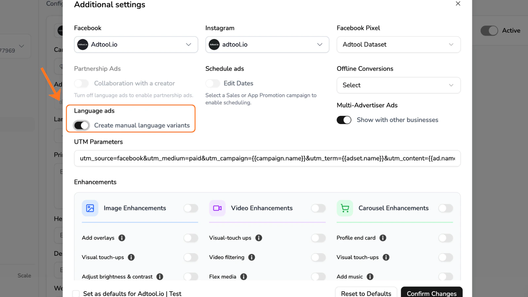This screenshot has height=297, width=528.
Task: Check Set as defaults for Adtool.io | Test
Action: [x=76, y=293]
